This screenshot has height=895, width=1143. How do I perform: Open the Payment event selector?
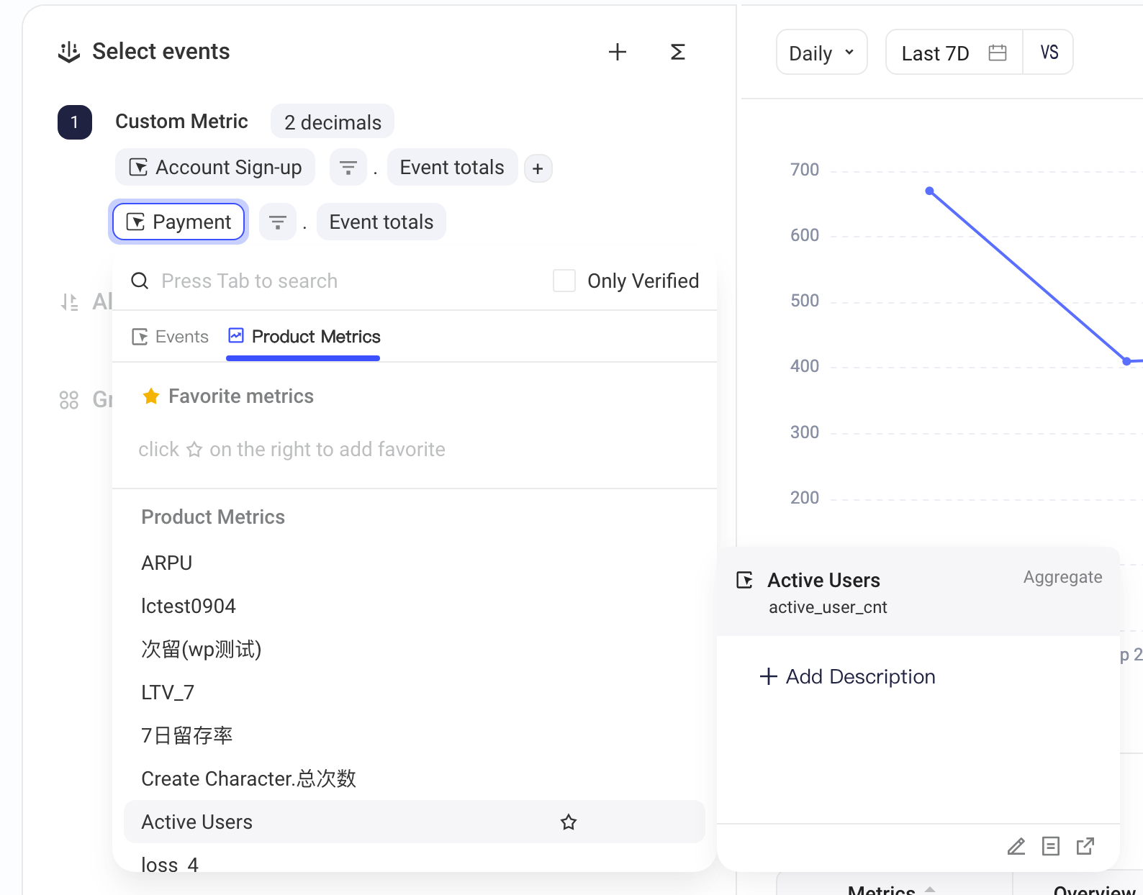[x=179, y=222]
